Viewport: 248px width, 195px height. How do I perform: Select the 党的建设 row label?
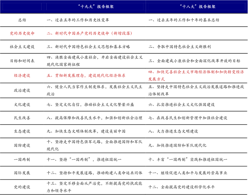(22, 187)
